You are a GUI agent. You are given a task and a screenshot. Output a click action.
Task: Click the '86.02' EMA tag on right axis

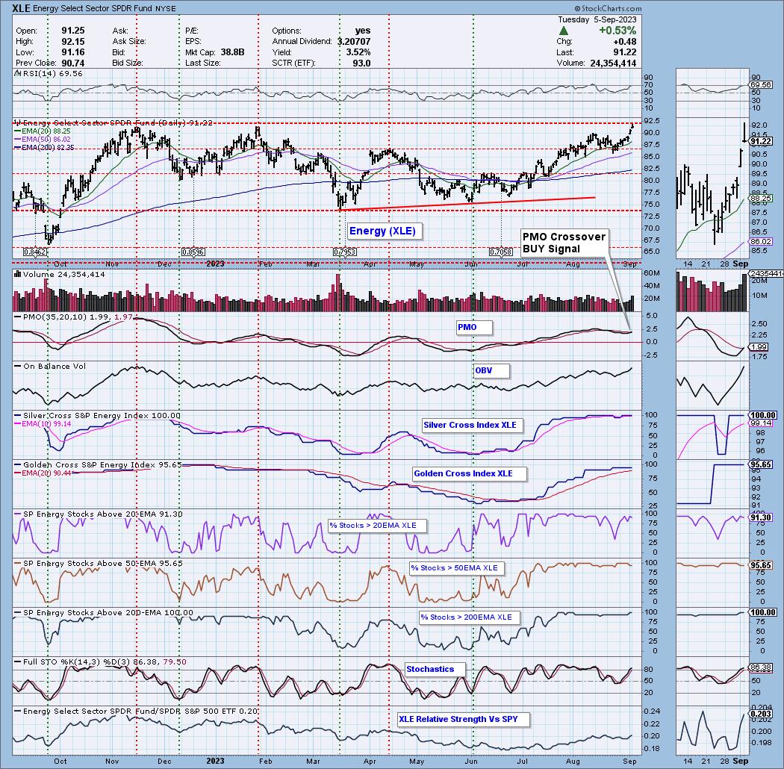point(761,242)
